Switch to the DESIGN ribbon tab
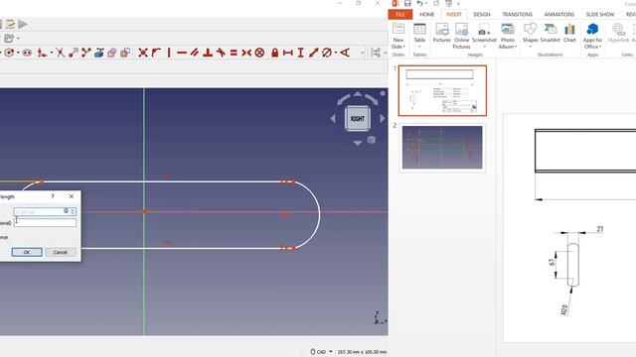Image resolution: width=636 pixels, height=357 pixels. coord(481,15)
